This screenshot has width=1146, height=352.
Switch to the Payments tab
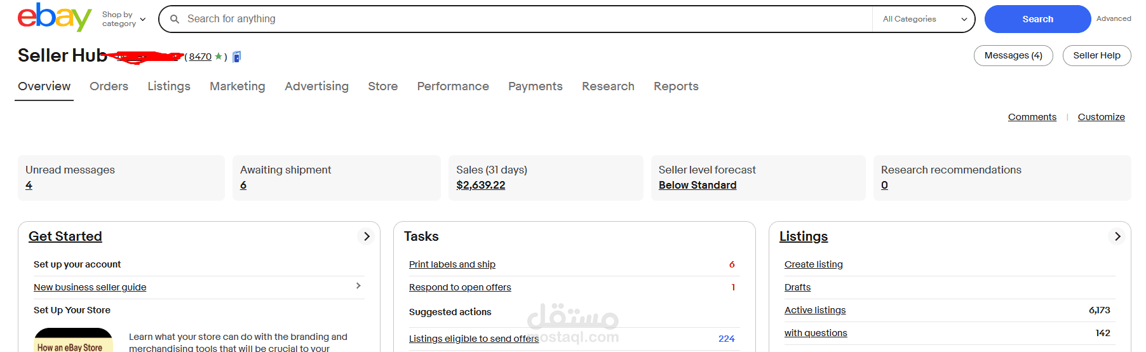[536, 86]
